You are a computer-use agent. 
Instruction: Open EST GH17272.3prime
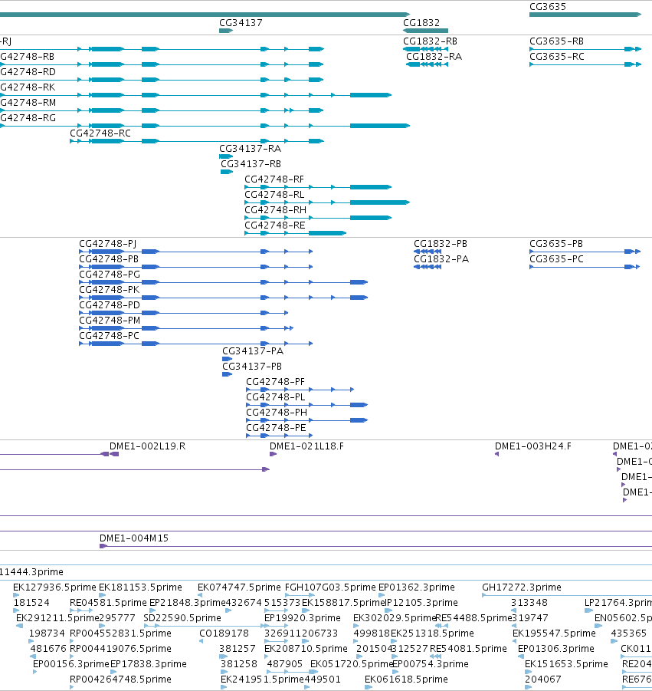click(522, 587)
